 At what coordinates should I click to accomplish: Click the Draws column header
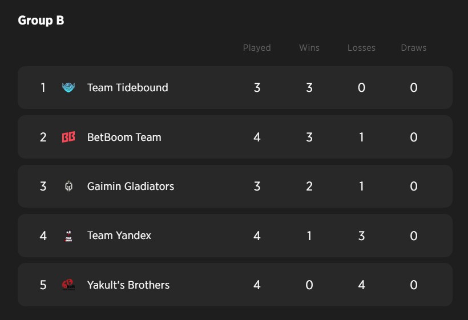(414, 48)
